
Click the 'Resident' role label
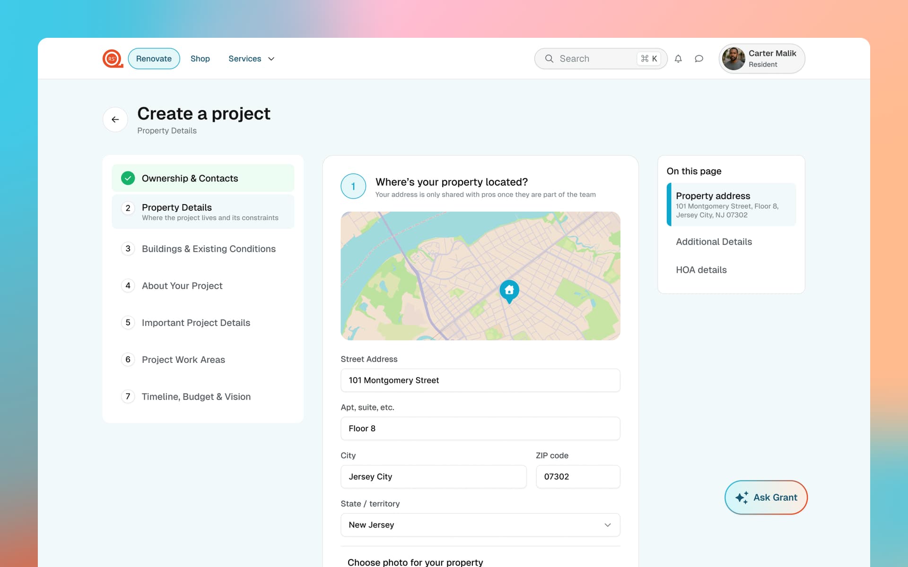[x=762, y=64]
